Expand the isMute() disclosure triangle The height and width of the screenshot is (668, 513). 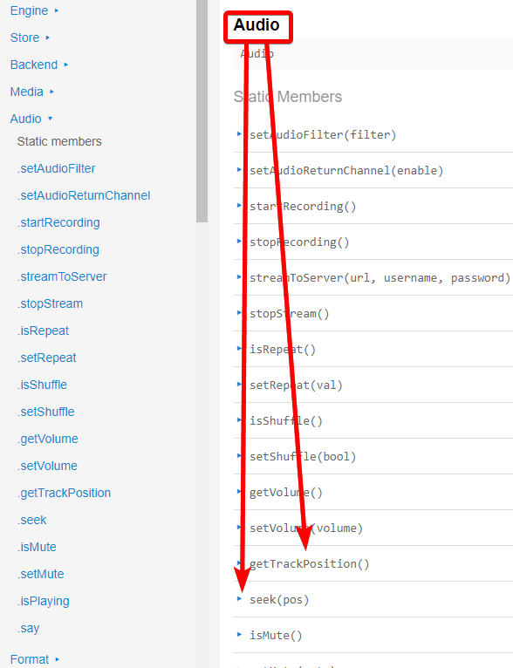click(239, 634)
